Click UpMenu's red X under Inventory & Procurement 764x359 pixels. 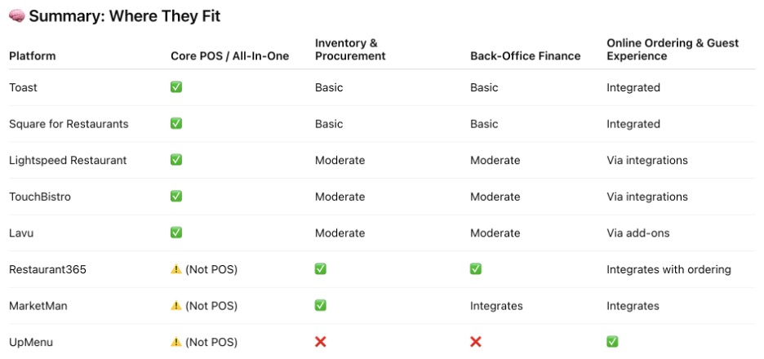[321, 342]
